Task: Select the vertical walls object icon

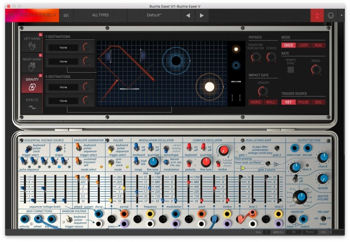Action: point(236,98)
